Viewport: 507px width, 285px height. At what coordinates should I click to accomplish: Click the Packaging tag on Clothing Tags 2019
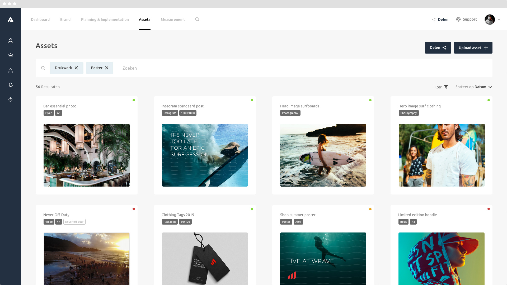click(170, 222)
